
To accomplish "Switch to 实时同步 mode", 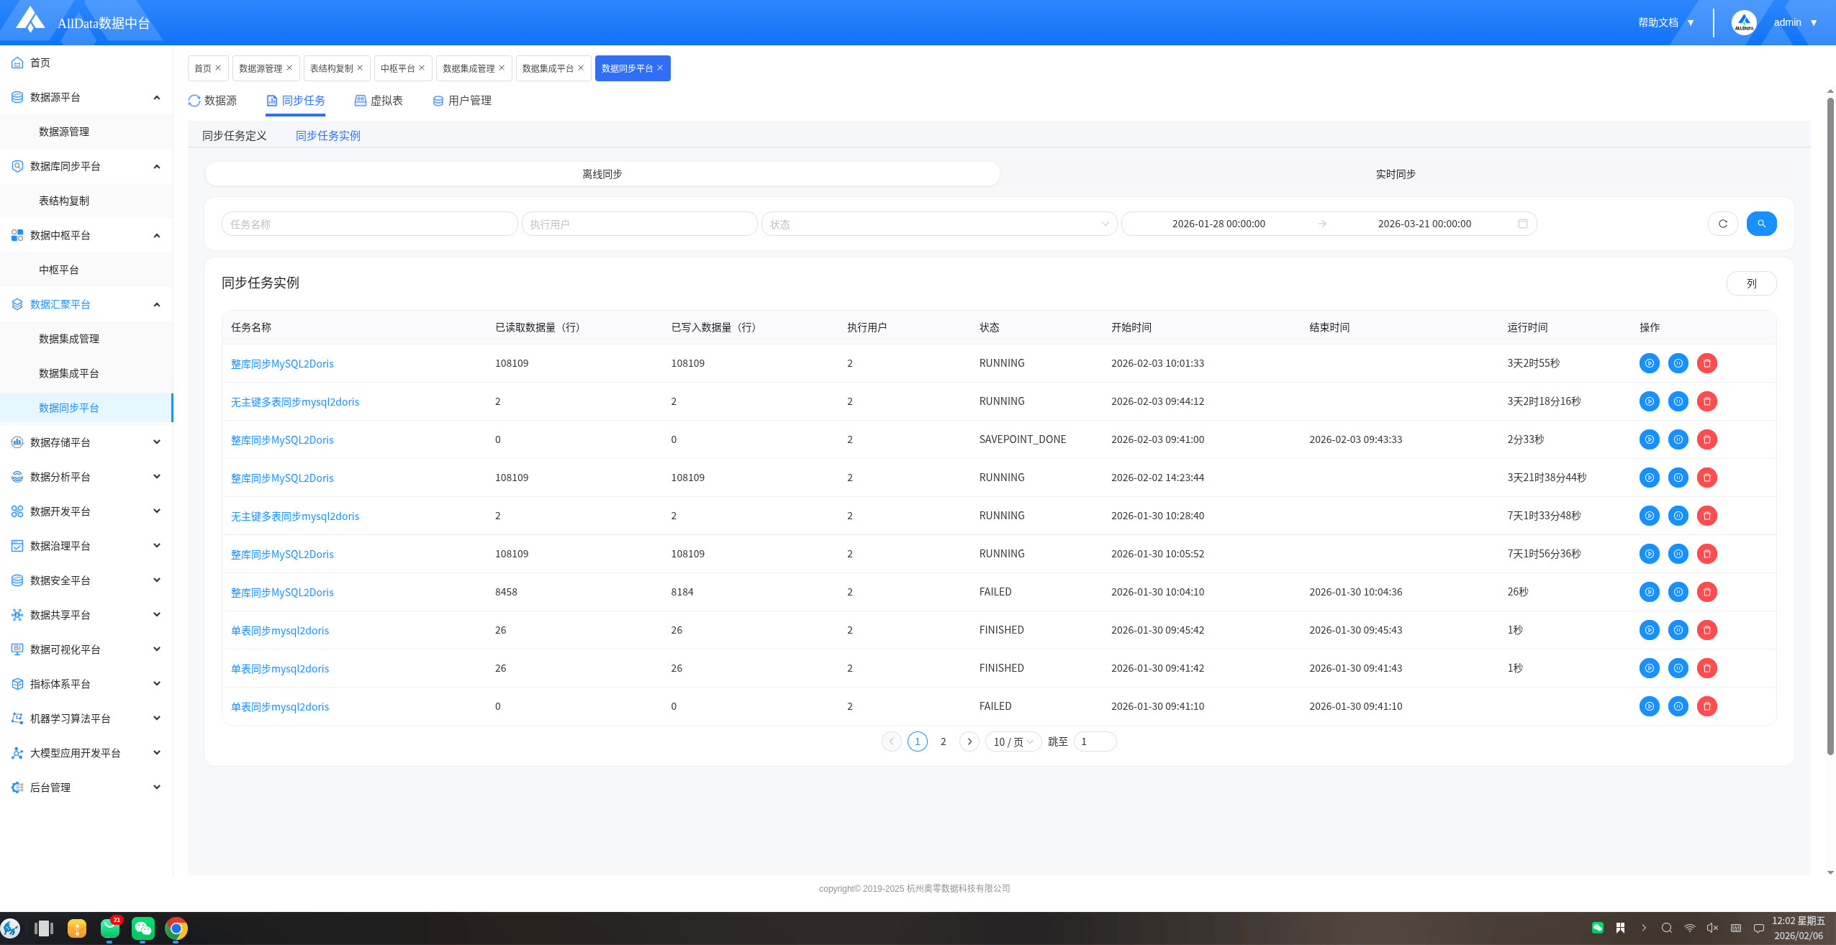I will [x=1395, y=174].
